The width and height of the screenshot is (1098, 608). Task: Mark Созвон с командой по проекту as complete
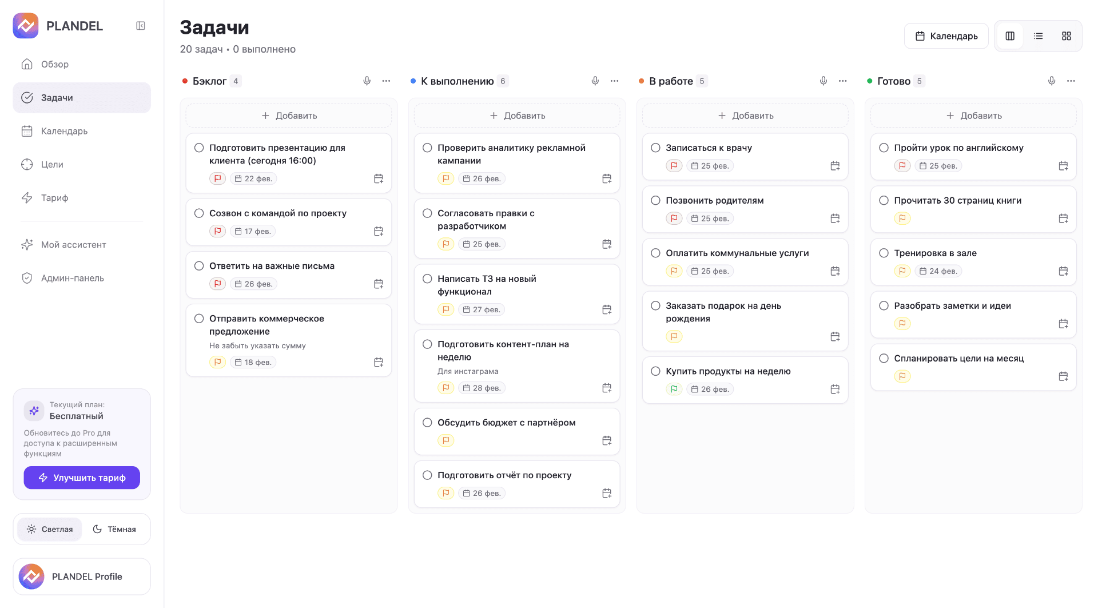(x=199, y=213)
